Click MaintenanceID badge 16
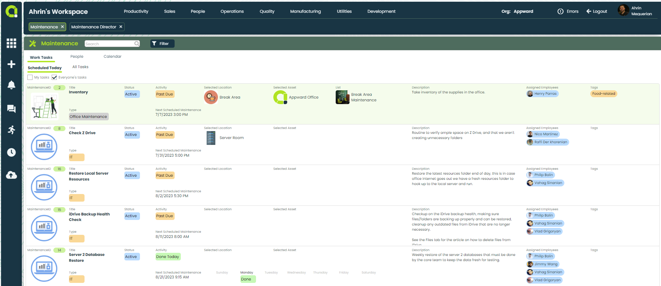The height and width of the screenshot is (286, 661). (59, 169)
